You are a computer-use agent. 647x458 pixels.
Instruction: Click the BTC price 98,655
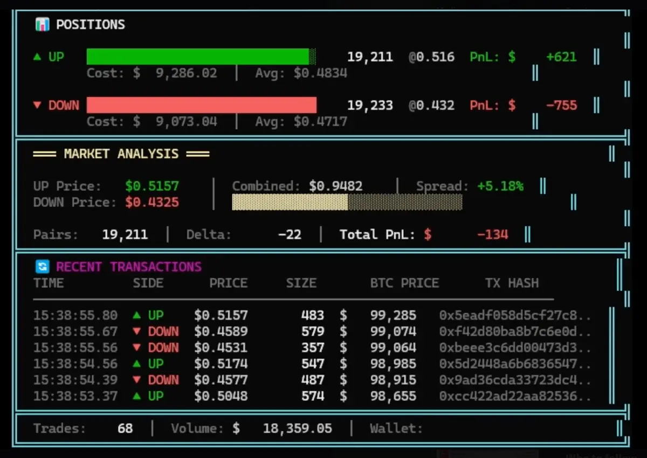[x=393, y=396]
